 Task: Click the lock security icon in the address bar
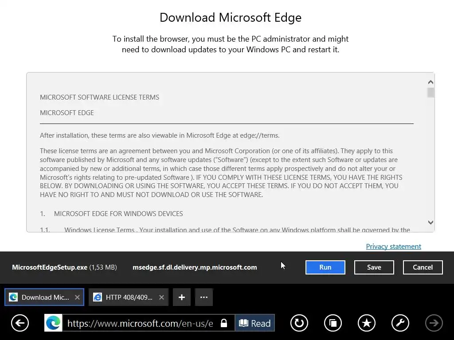[x=224, y=323]
